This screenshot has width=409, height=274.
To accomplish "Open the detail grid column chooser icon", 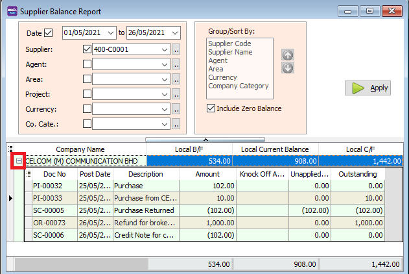I will pos(28,174).
